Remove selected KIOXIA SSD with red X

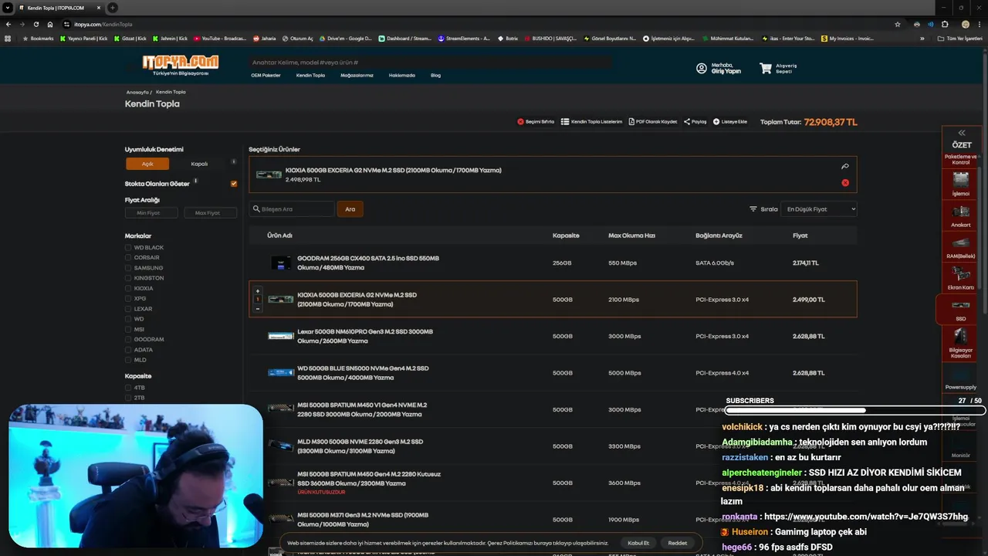[845, 183]
